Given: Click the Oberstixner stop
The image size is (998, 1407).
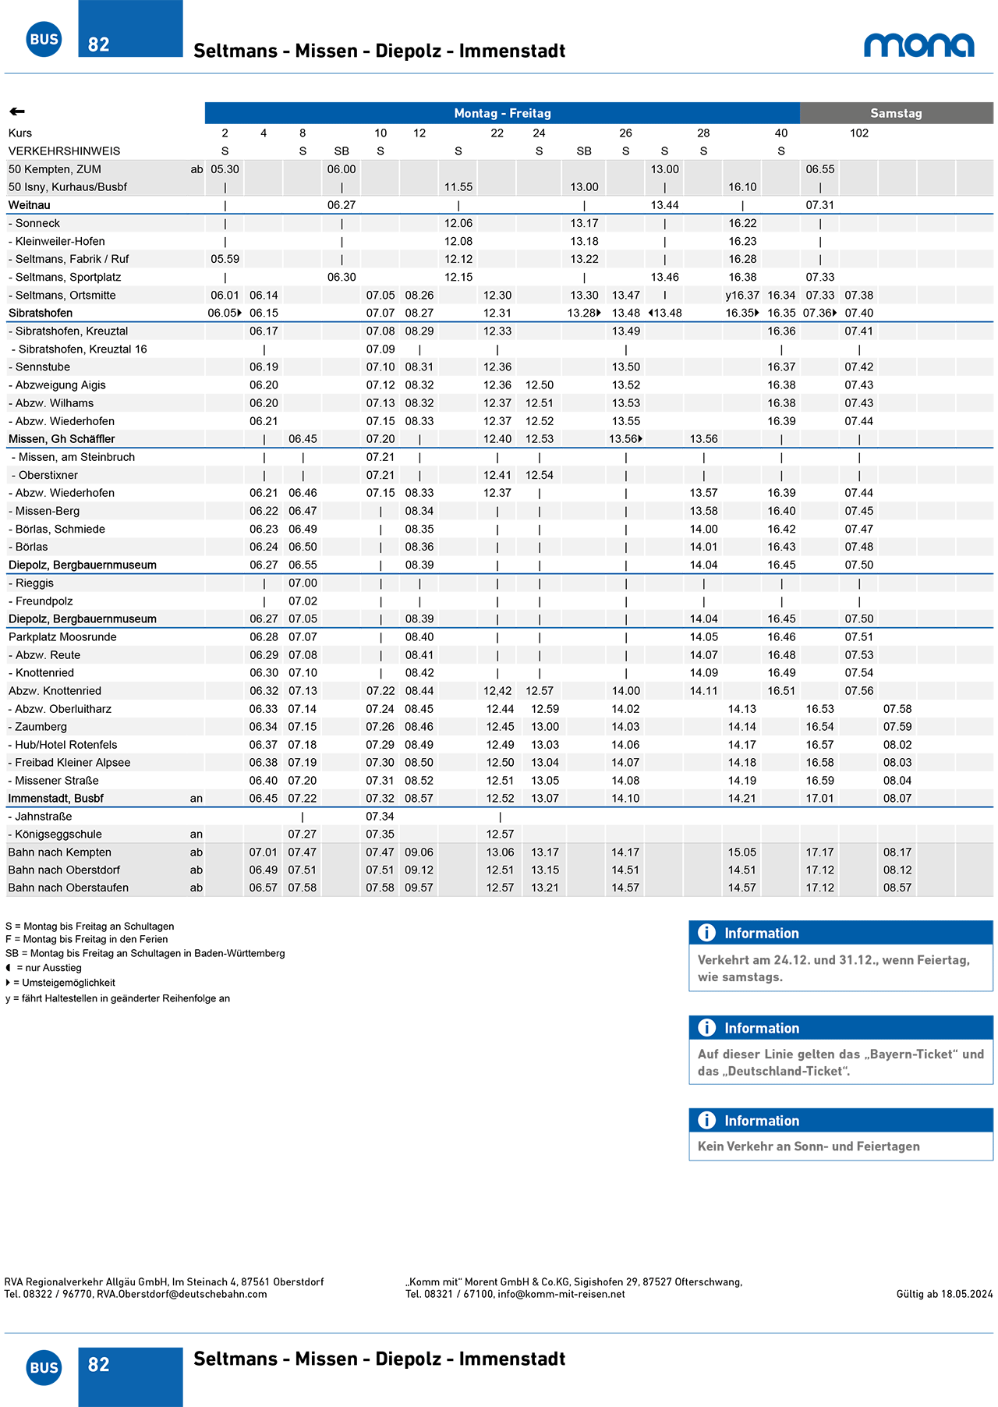Looking at the screenshot, I should pyautogui.click(x=44, y=475).
